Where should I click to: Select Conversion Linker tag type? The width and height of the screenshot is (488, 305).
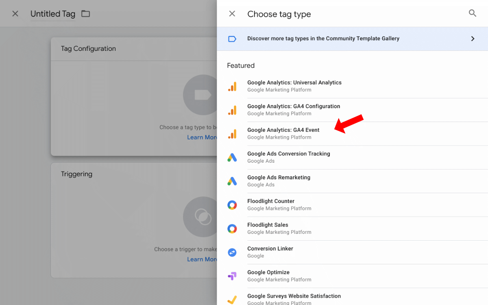(x=353, y=252)
